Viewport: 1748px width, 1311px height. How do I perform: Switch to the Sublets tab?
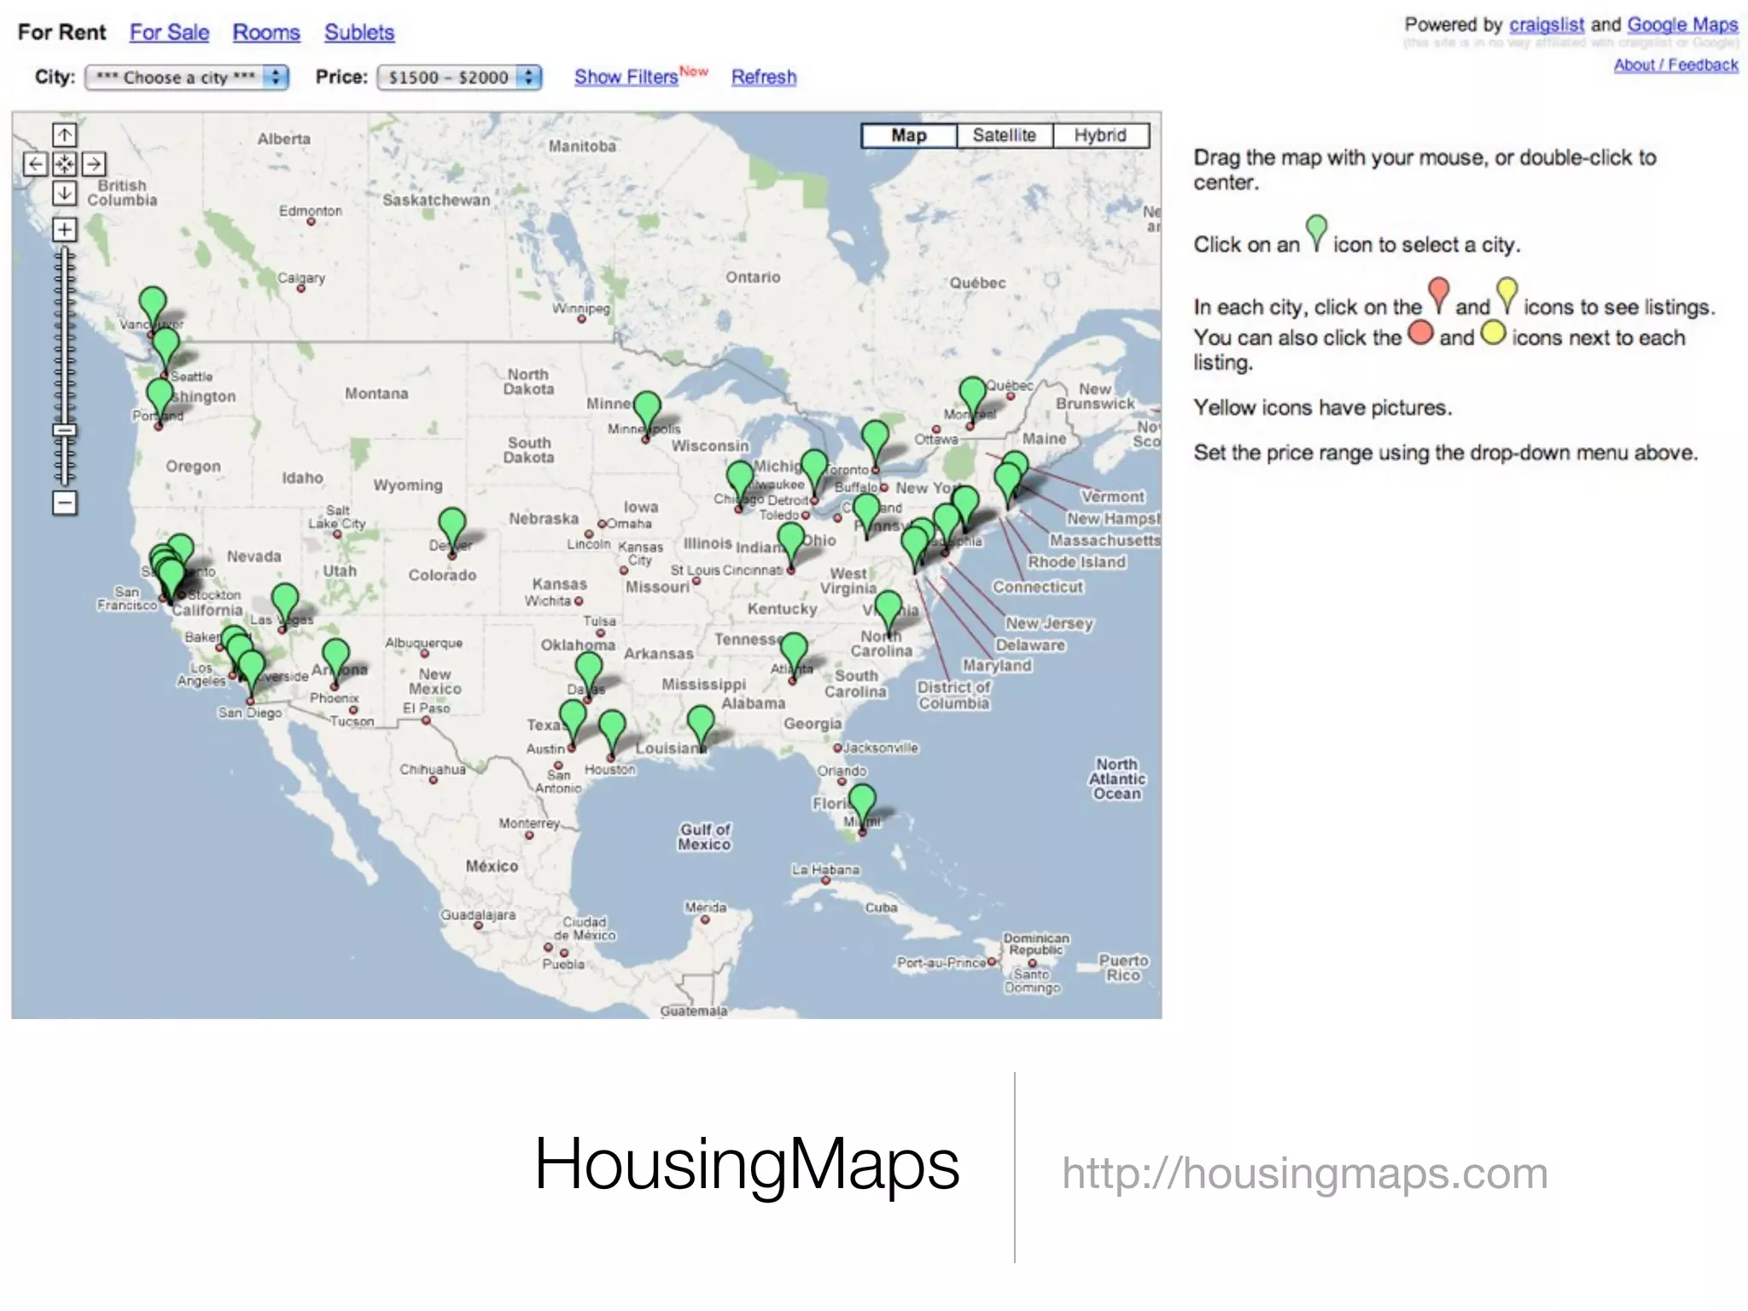click(x=358, y=32)
